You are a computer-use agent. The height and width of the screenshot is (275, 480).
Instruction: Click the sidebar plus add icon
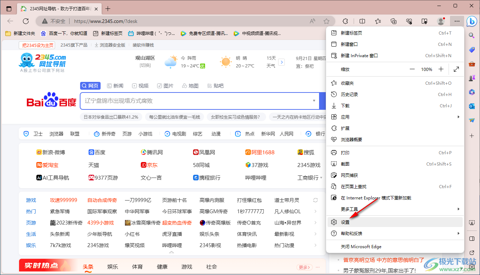click(472, 136)
